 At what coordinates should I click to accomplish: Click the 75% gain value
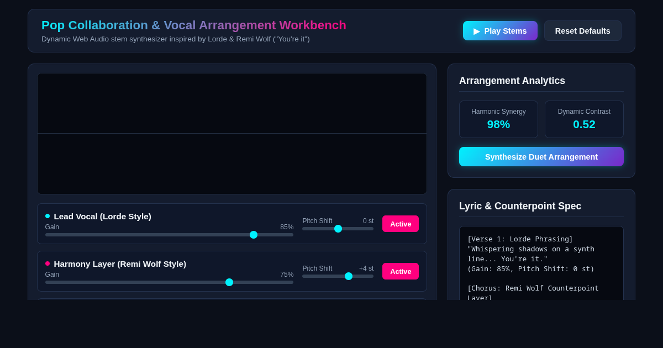pyautogui.click(x=287, y=275)
